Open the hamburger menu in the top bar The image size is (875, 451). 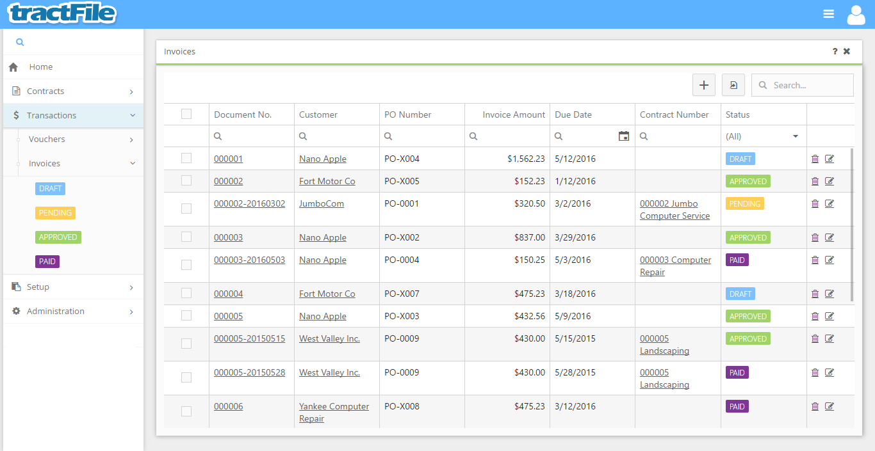(828, 13)
